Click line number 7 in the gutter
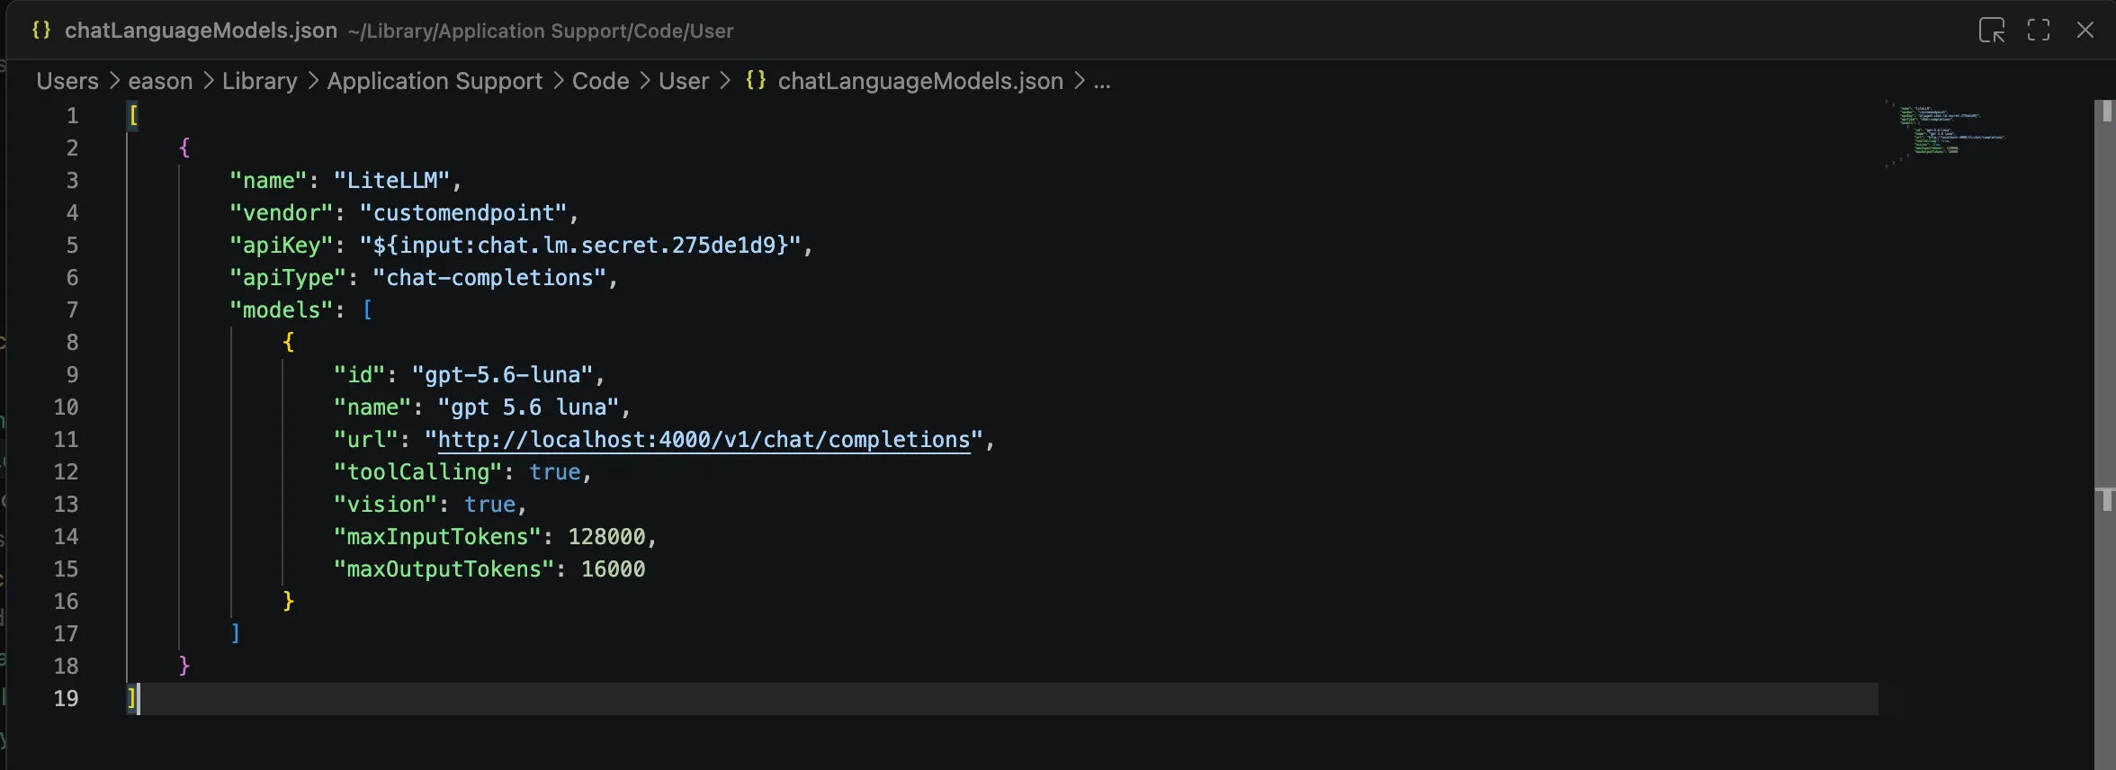The width and height of the screenshot is (2116, 770). 72,310
